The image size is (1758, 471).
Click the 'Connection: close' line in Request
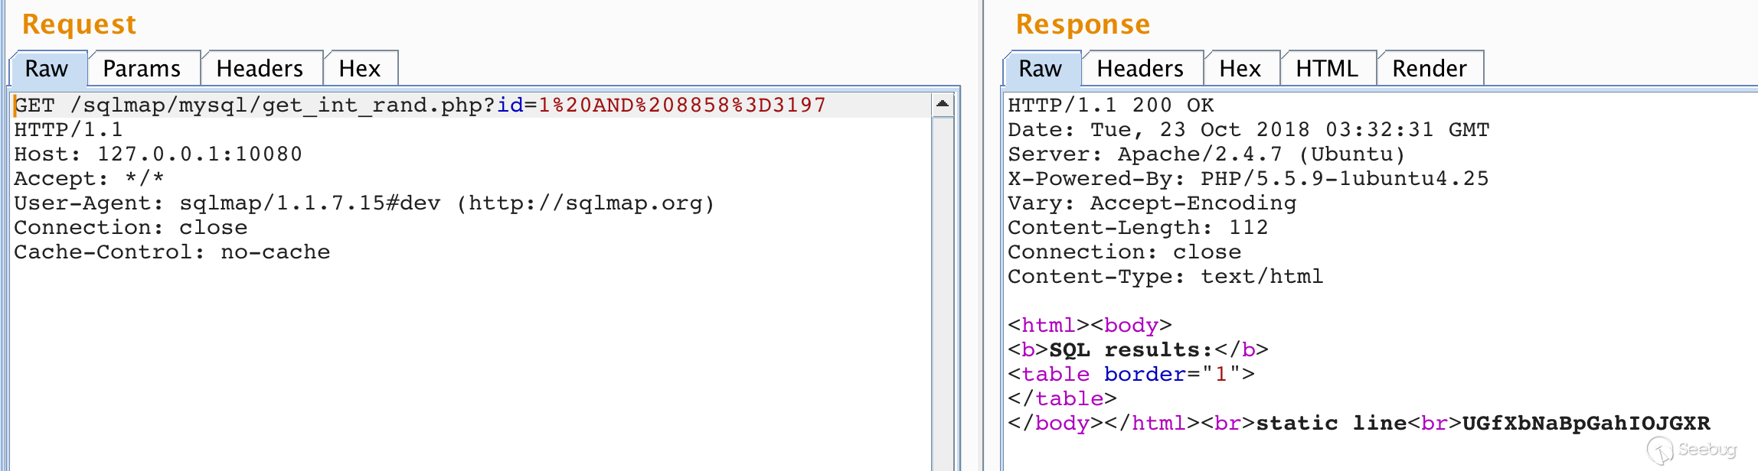coord(131,227)
